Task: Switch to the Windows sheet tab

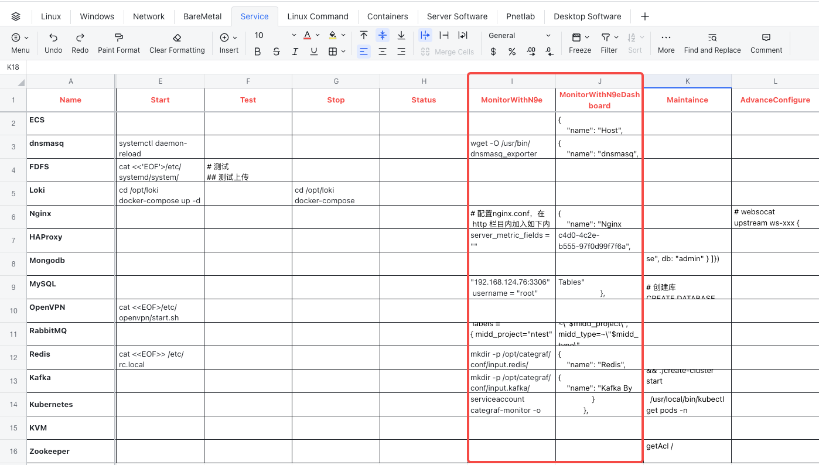Action: pyautogui.click(x=97, y=16)
